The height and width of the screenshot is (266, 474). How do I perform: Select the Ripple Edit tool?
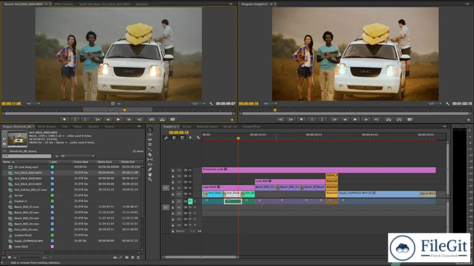[150, 140]
